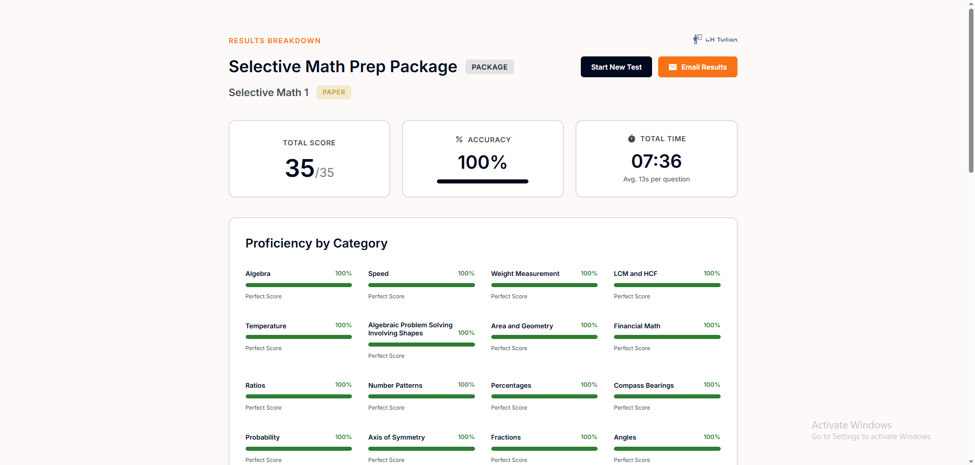Click the Percentages category label
975x465 pixels.
[511, 386]
